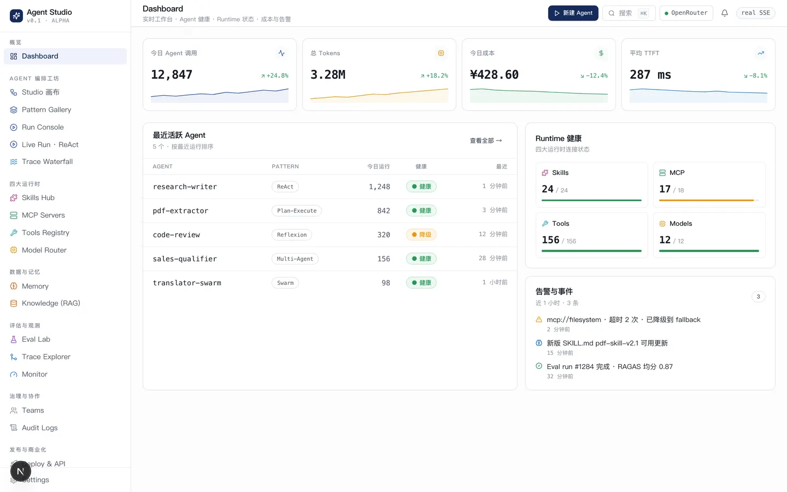Image resolution: width=787 pixels, height=492 pixels.
Task: Click the warning triangle for mcp://filesystem alert
Action: pyautogui.click(x=539, y=320)
